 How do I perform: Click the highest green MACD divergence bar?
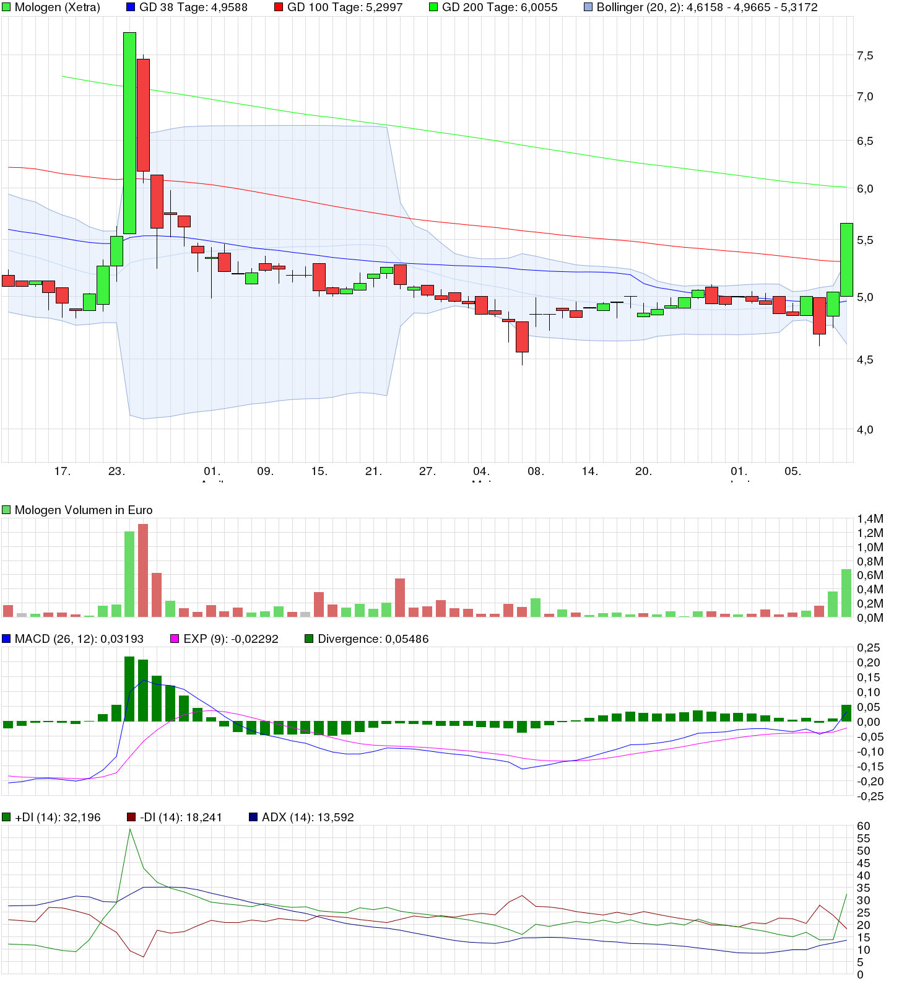click(x=129, y=689)
